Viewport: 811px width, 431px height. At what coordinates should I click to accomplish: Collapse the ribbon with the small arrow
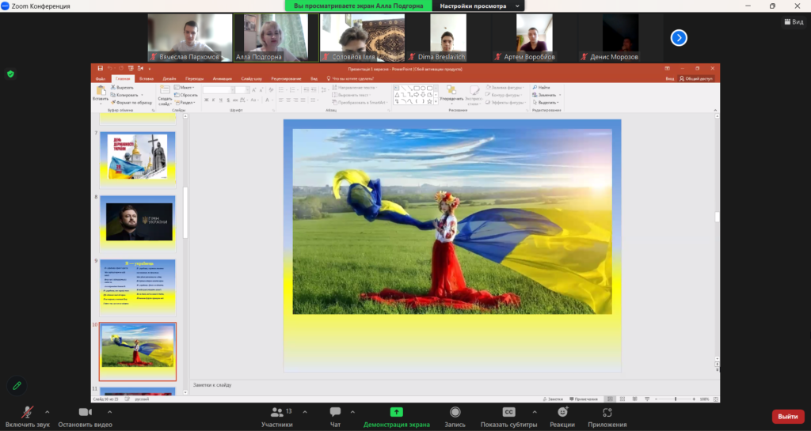(x=715, y=110)
